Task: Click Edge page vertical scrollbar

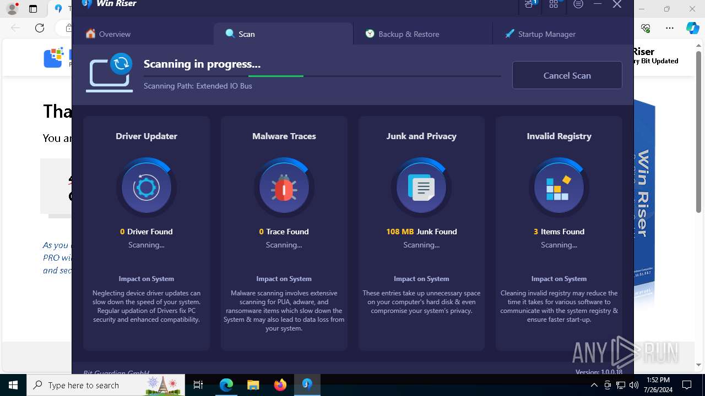Action: 698,132
